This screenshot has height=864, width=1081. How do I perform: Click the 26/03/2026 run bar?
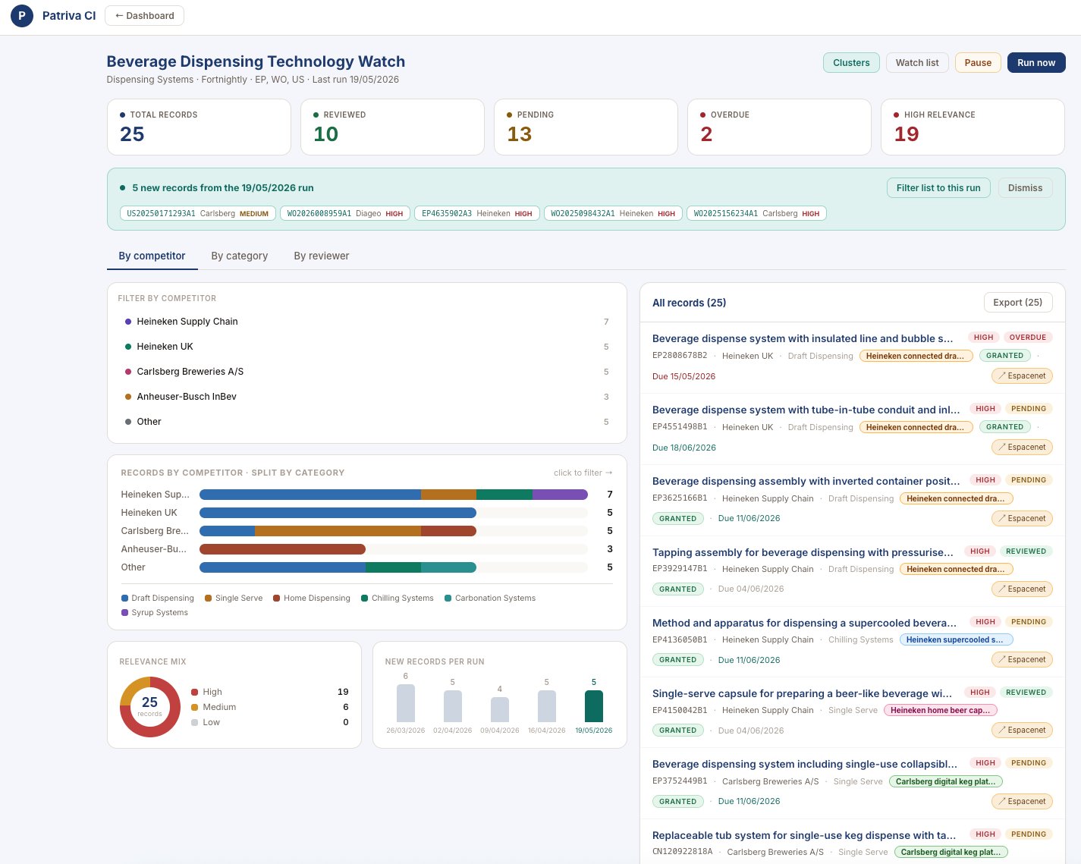[x=406, y=703]
